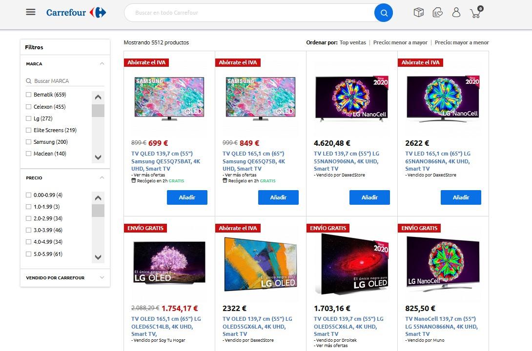Click LG 55NANO866NA NanoCell TV image
The height and width of the screenshot is (351, 532).
(443, 264)
